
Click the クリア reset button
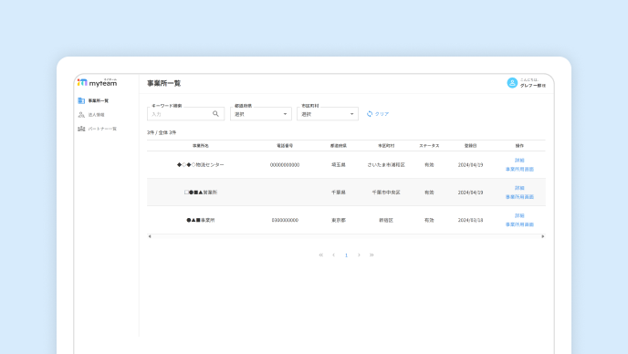tap(378, 114)
